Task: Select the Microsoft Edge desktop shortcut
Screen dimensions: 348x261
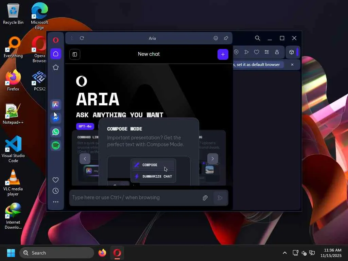Action: coord(39,16)
